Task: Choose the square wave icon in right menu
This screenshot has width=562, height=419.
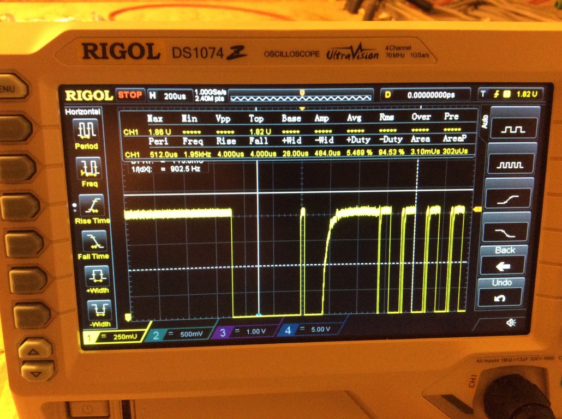Action: [x=513, y=129]
